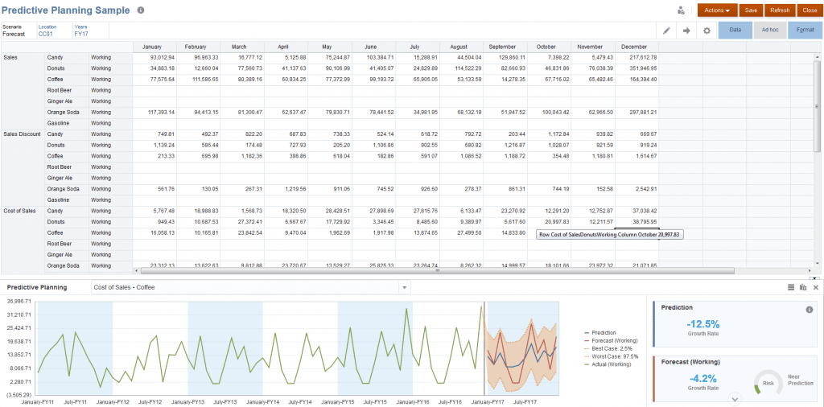Click the info icon beside Predictive Planning Sample

coord(141,10)
